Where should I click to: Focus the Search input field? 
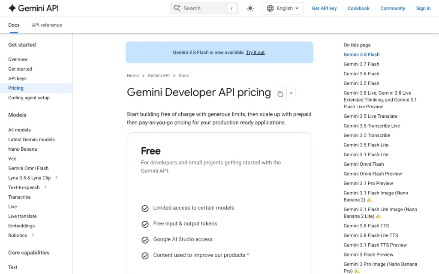point(204,8)
